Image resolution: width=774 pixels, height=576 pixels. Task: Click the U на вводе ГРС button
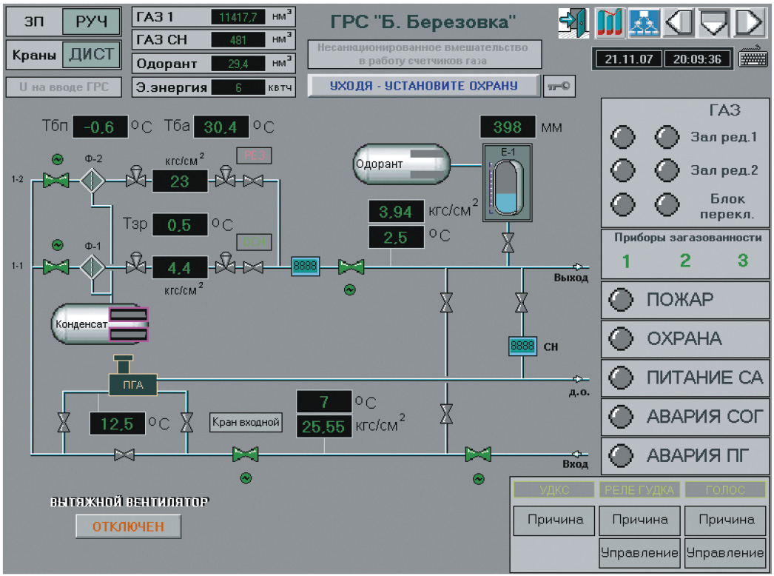click(x=64, y=87)
